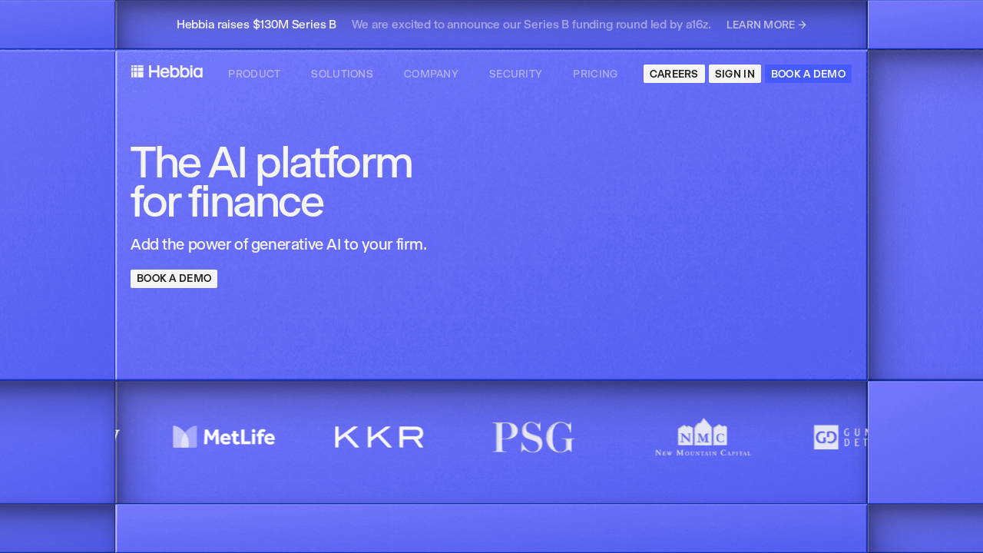Click the Sign In button
This screenshot has width=983, height=553.
(734, 74)
